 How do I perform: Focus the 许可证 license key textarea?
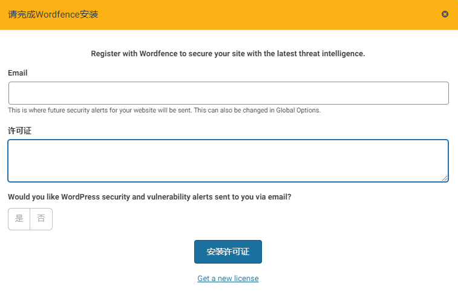click(228, 161)
